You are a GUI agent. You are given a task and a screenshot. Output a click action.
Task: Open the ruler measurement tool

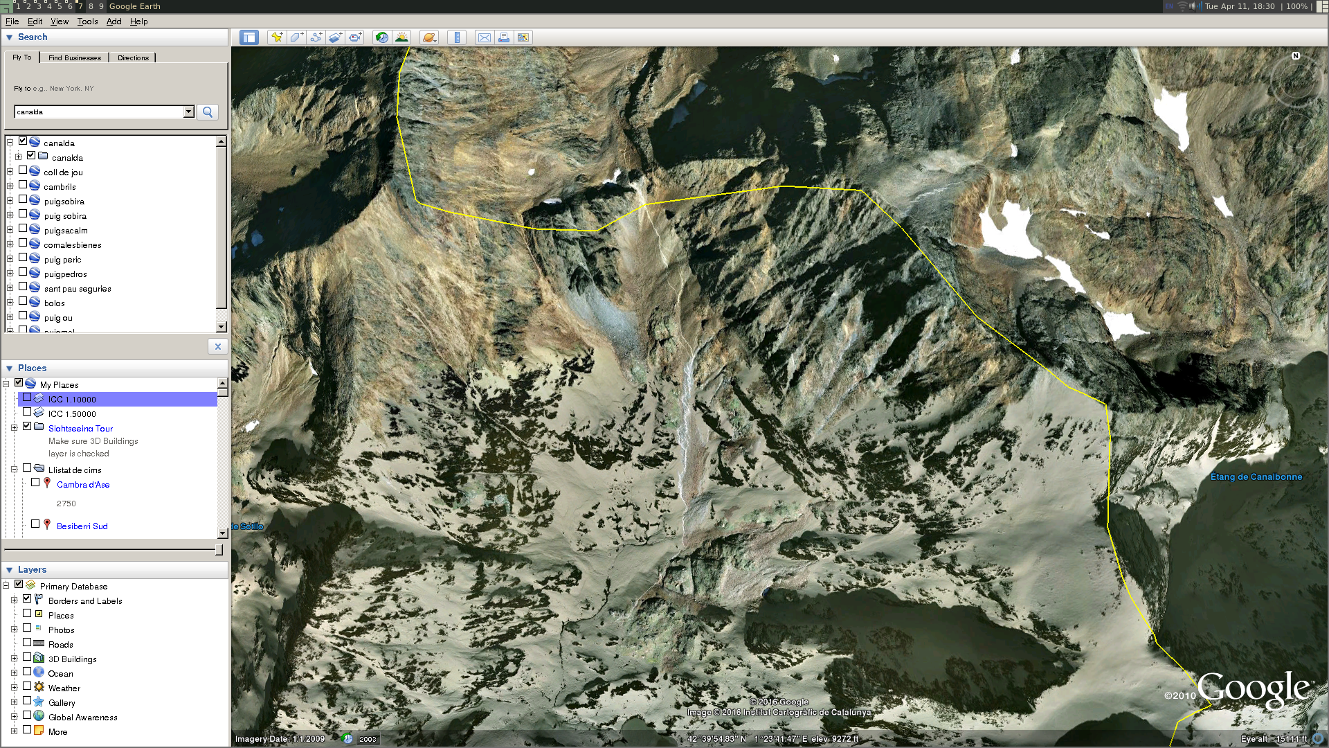pyautogui.click(x=457, y=37)
